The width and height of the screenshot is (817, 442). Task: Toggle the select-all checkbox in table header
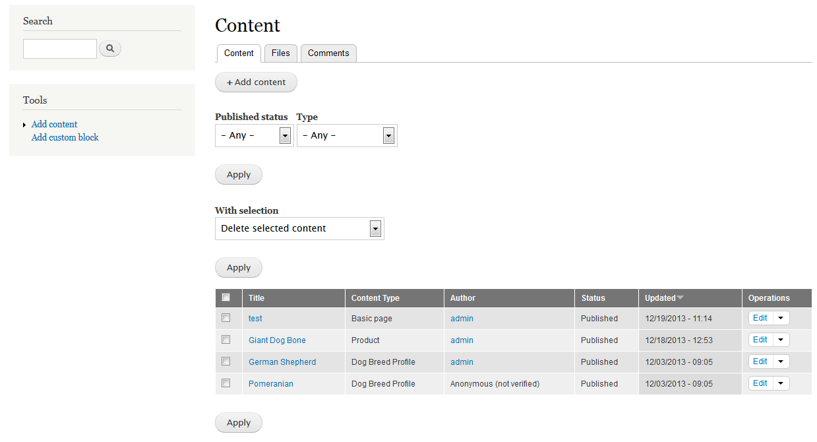click(x=226, y=298)
